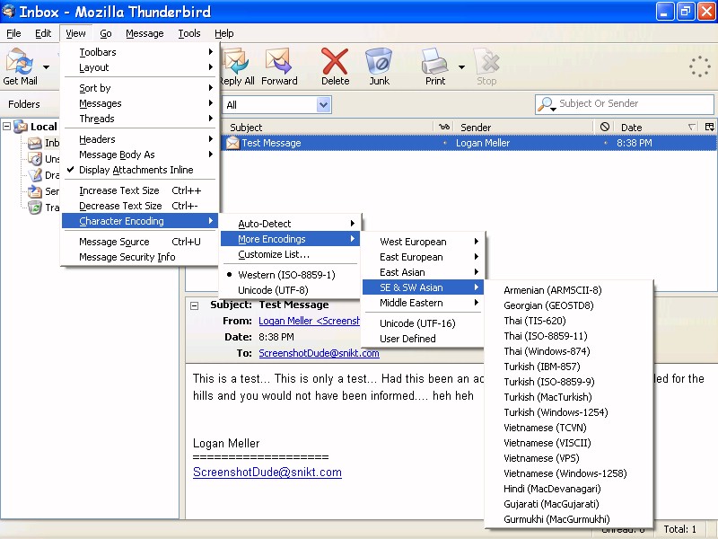Select Turkish (Windows-1254) encoding
This screenshot has height=539, width=718.
(x=568, y=412)
